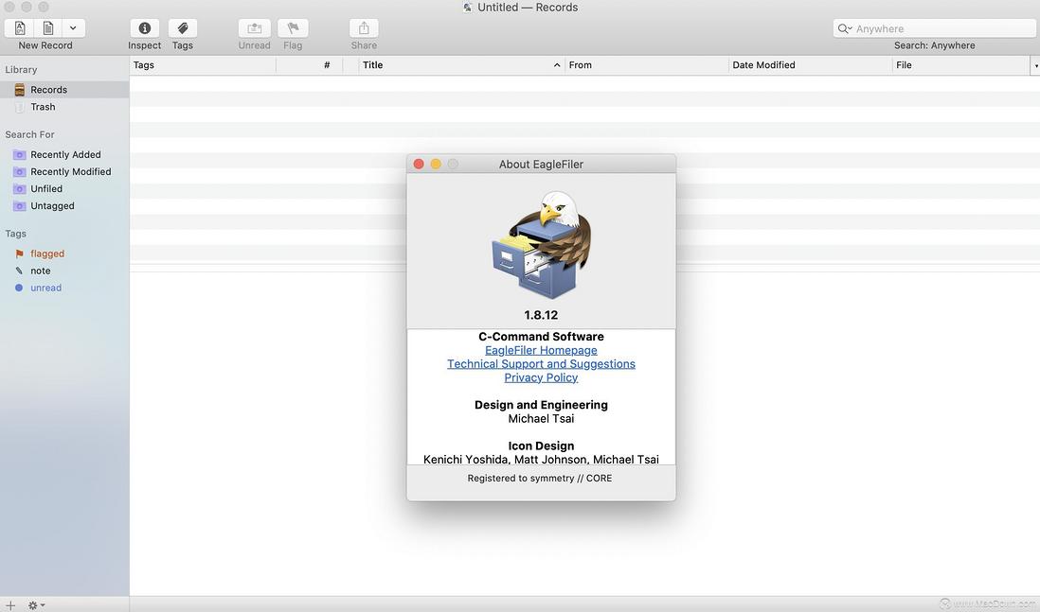Open the Inspect info panel
This screenshot has width=1040, height=612.
[145, 28]
